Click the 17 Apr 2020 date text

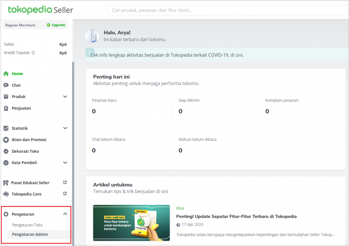tap(192, 225)
